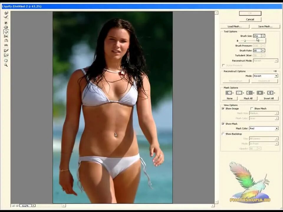Click the Invert Selection mask icon
Screen dimensions: 283x212
270,93
